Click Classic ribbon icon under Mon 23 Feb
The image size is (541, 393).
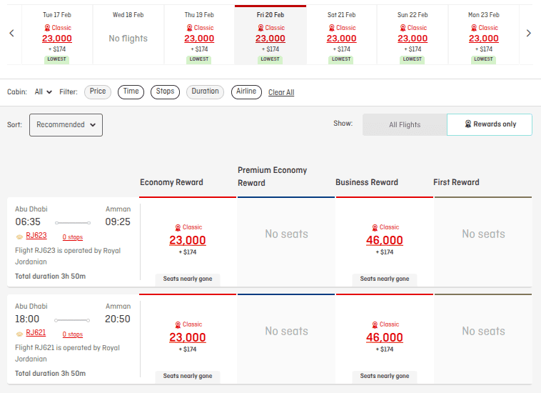[x=474, y=28]
